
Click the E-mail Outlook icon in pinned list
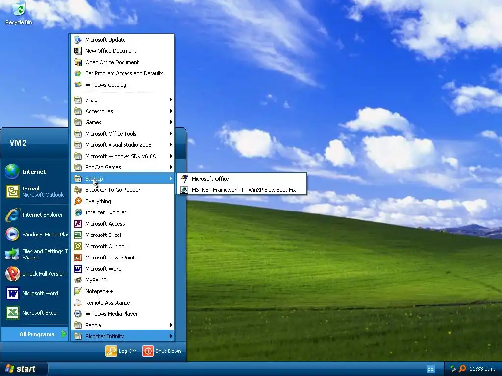point(12,191)
